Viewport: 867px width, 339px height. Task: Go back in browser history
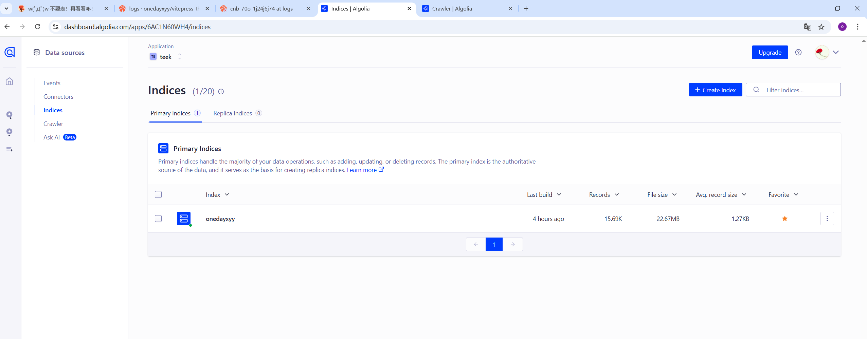pyautogui.click(x=7, y=27)
